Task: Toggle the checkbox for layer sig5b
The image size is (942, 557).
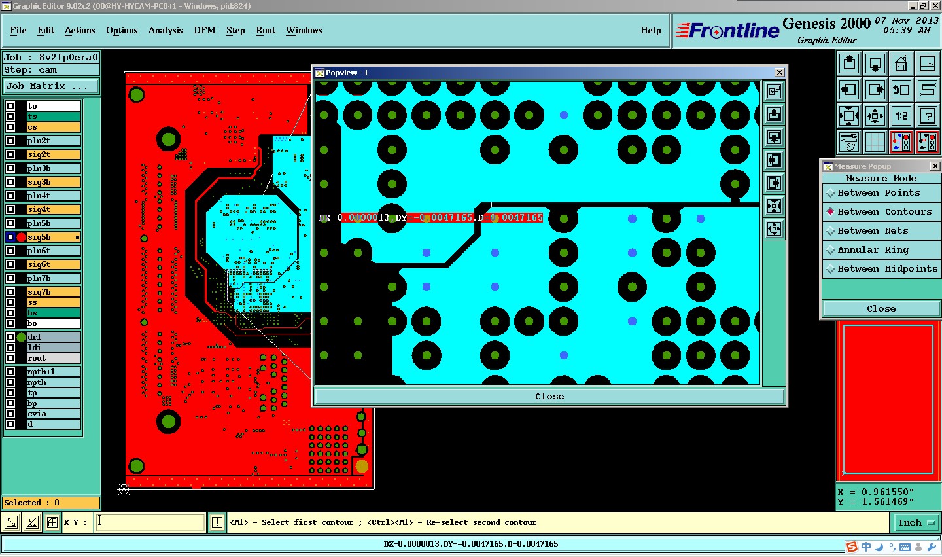Action: coord(10,237)
